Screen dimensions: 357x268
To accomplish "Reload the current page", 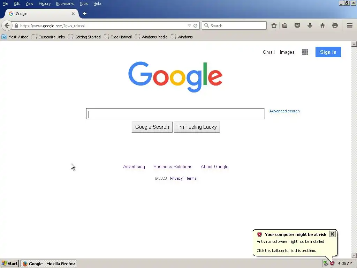I will [195, 26].
